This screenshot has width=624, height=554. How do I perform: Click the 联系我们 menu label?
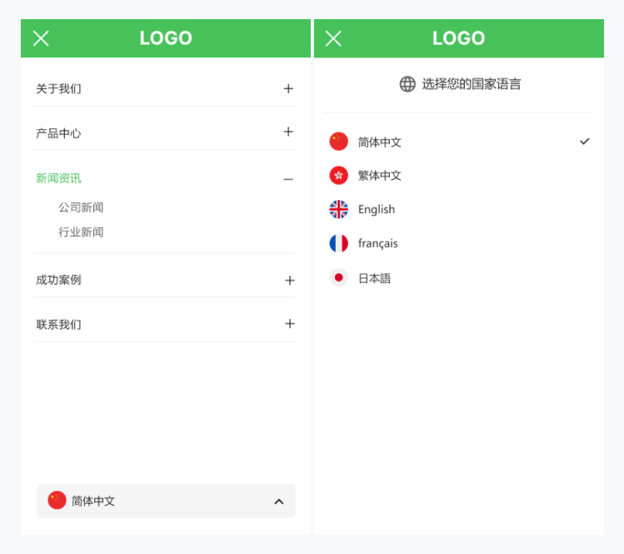pyautogui.click(x=58, y=324)
